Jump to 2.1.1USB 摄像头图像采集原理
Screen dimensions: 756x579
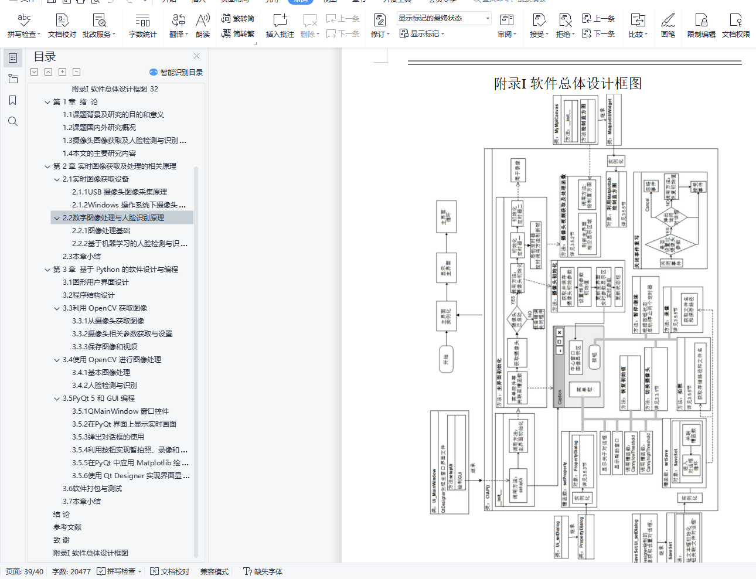120,192
